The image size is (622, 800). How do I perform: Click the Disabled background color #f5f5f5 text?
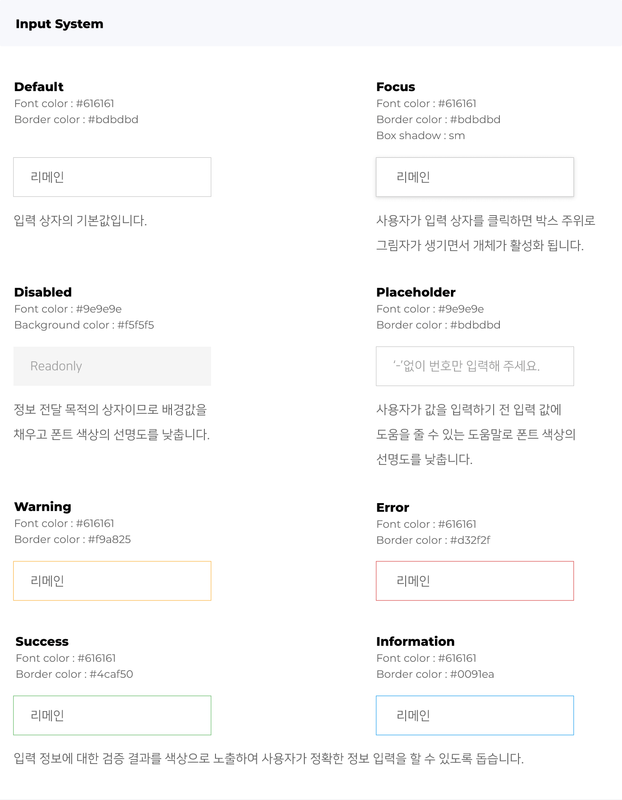[x=84, y=325]
